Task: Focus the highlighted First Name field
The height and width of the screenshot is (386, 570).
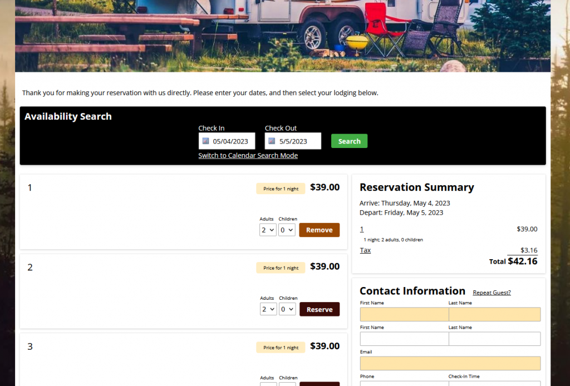Action: pos(404,314)
